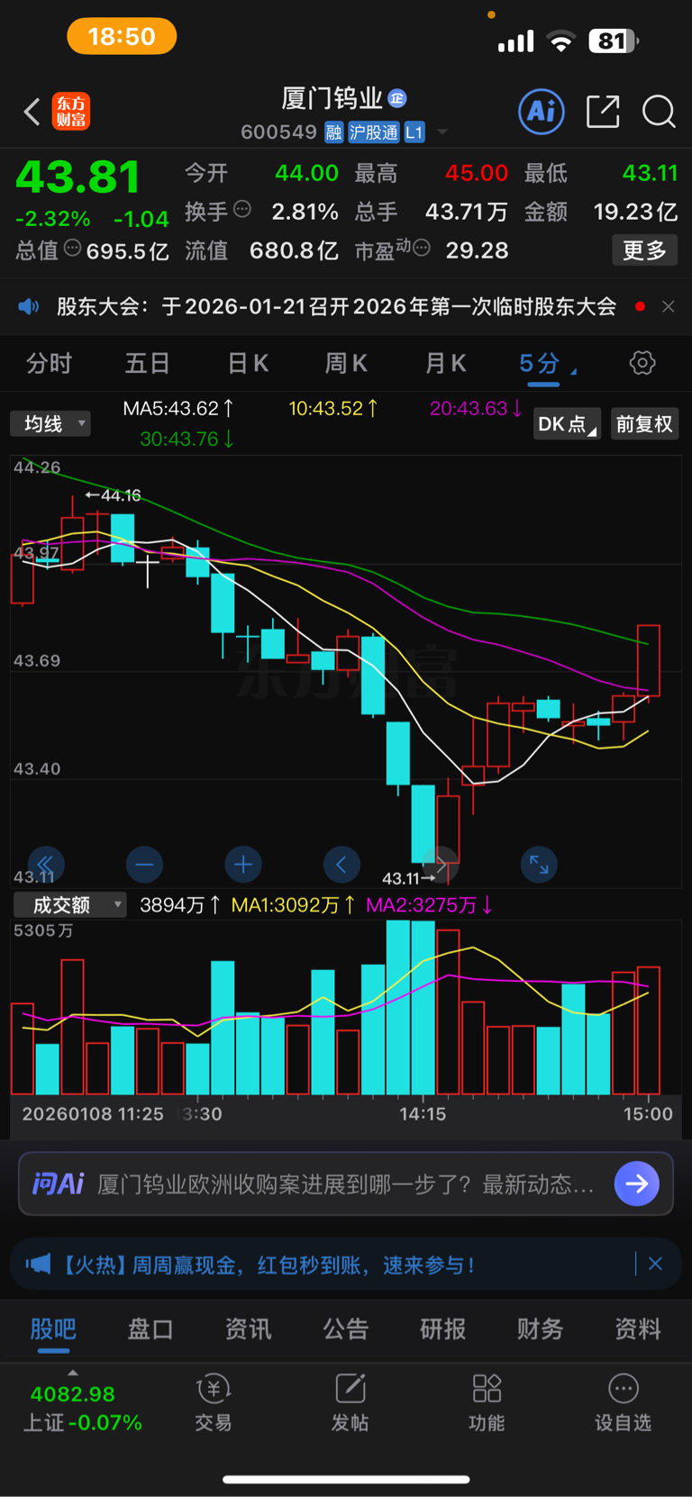Tap the battery indicator in status bar
This screenshot has width=692, height=1497.
tap(614, 41)
